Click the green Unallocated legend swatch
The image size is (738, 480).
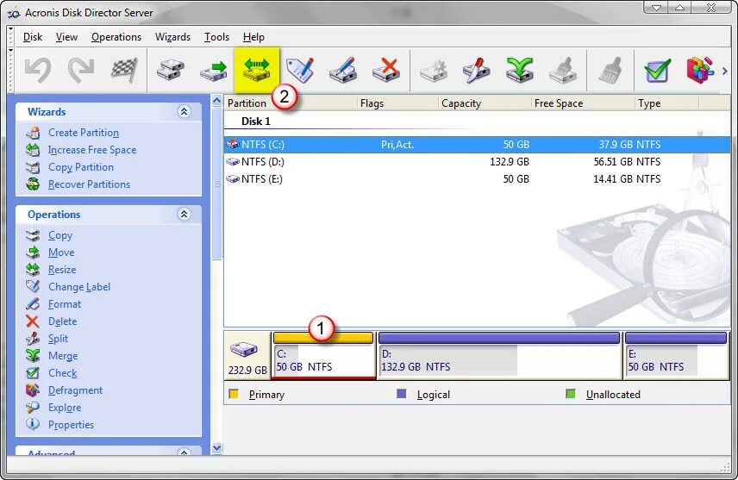coord(571,394)
